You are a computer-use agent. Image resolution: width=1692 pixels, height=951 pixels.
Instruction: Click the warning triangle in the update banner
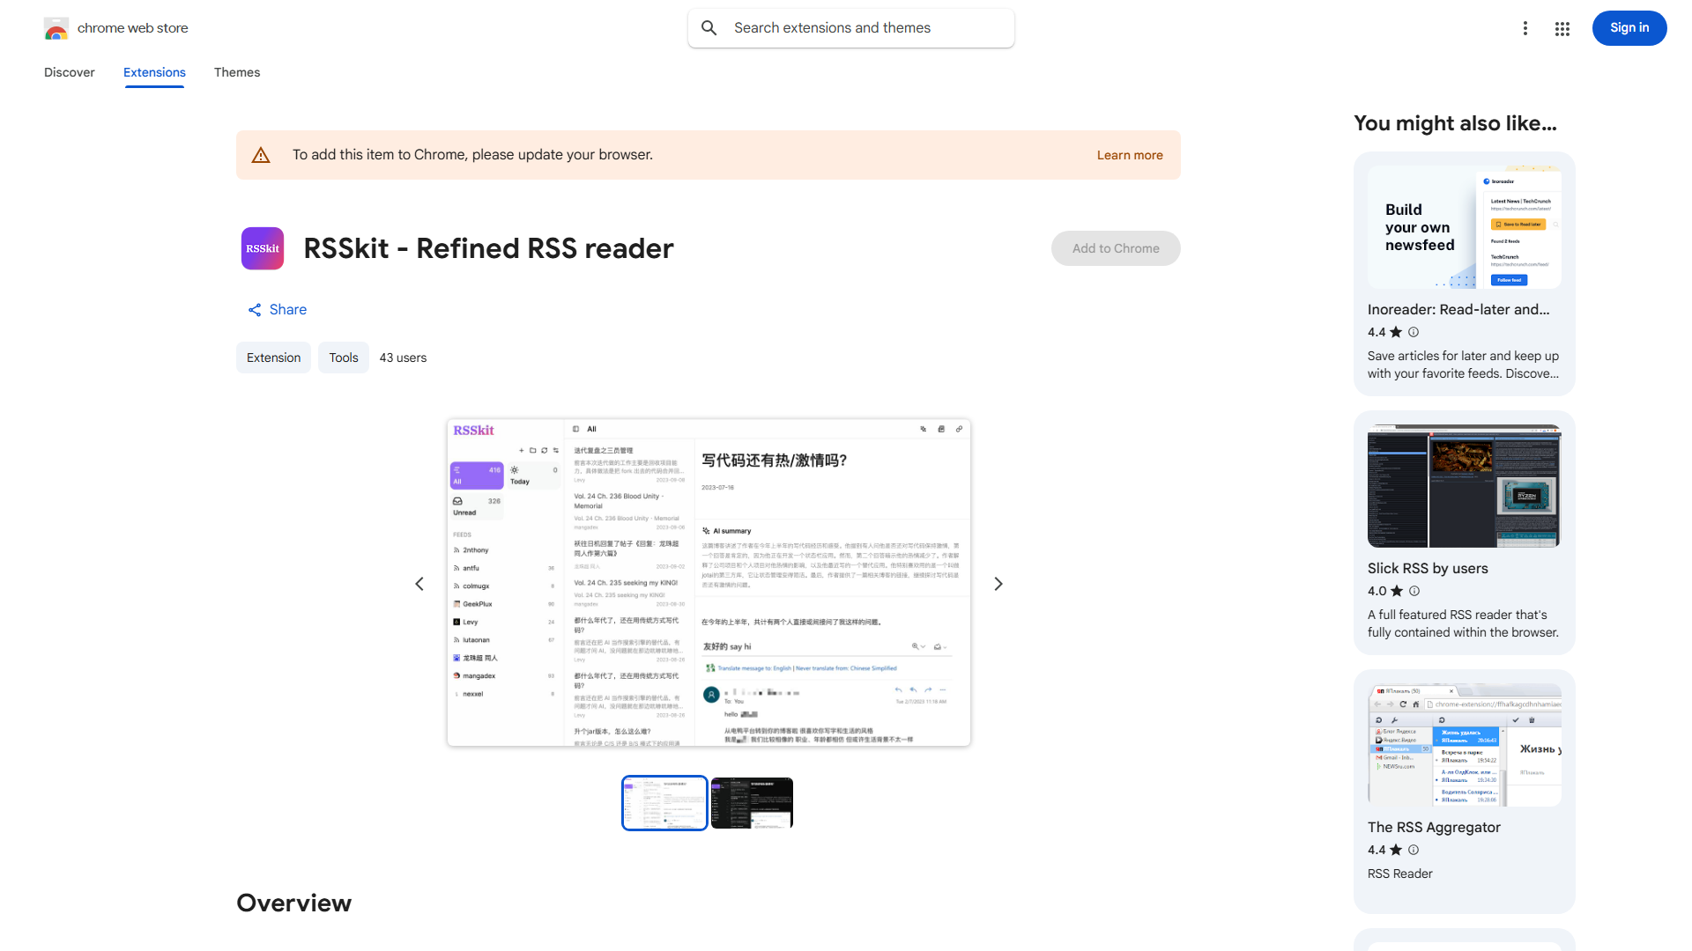261,154
